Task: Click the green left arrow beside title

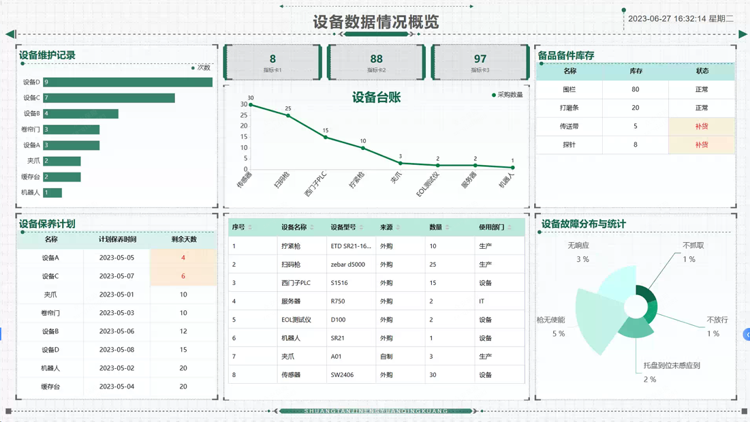Action: point(10,33)
